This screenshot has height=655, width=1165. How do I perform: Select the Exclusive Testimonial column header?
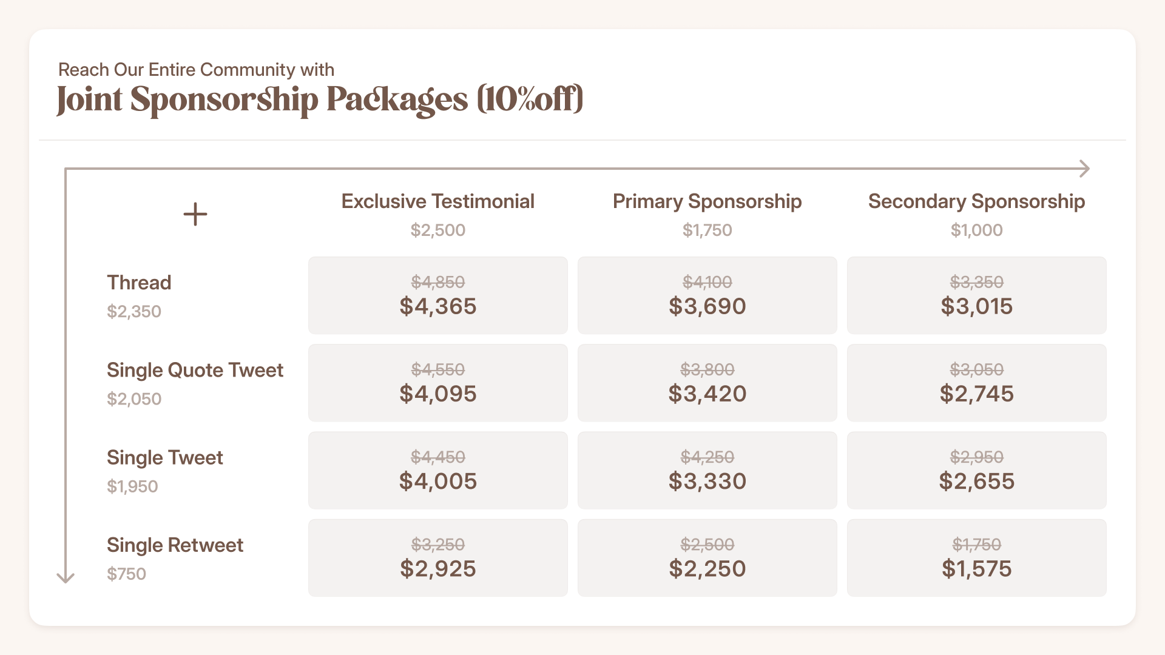pyautogui.click(x=437, y=201)
